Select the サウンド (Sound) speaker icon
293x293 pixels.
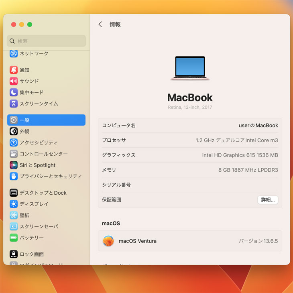tap(14, 81)
